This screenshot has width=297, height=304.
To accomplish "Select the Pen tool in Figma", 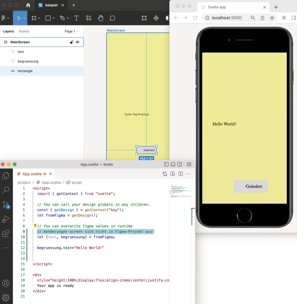I will [x=62, y=18].
